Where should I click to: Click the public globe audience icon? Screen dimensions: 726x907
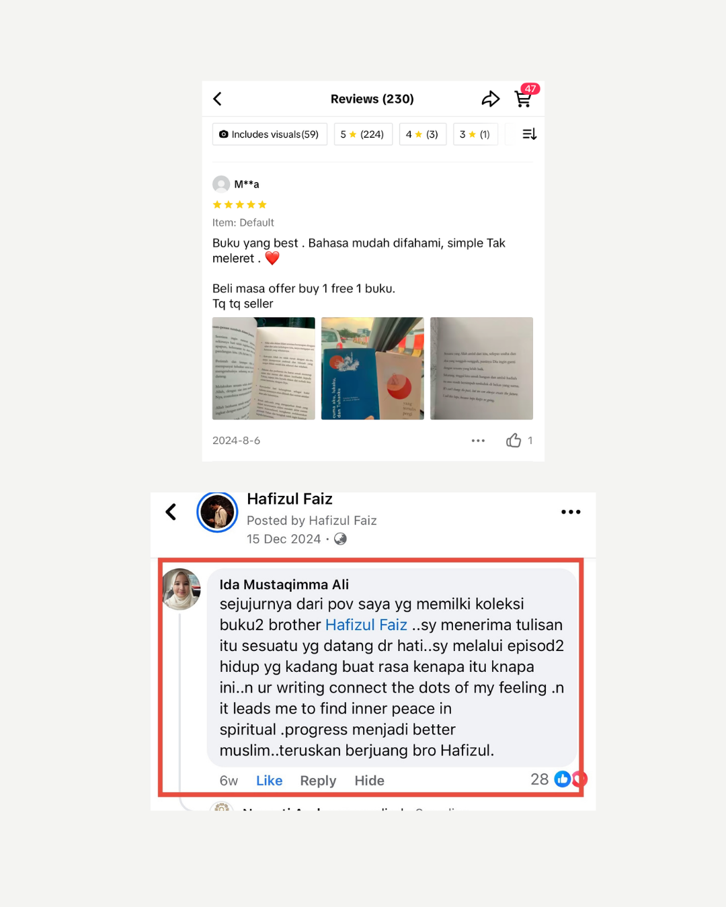click(x=341, y=539)
